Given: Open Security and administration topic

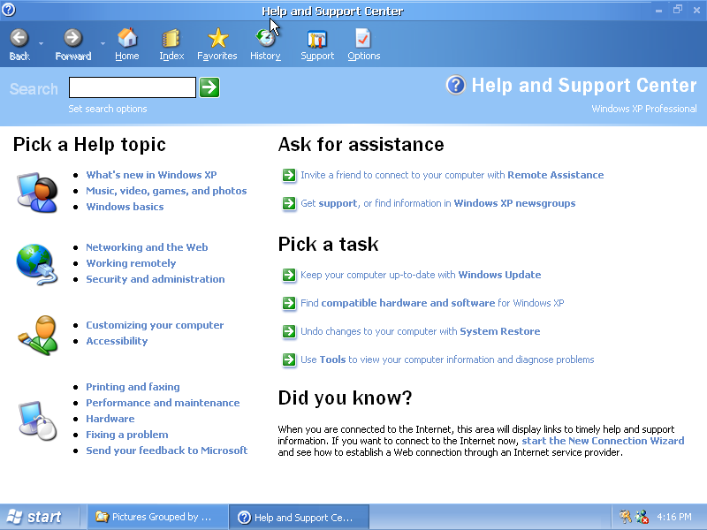Looking at the screenshot, I should (x=156, y=279).
